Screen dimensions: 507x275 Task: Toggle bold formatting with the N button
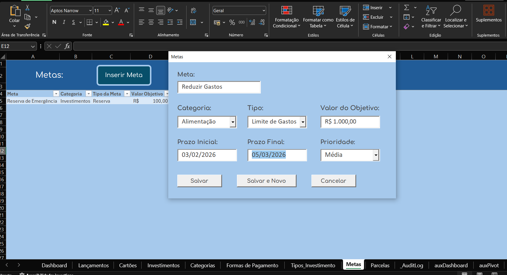point(54,22)
